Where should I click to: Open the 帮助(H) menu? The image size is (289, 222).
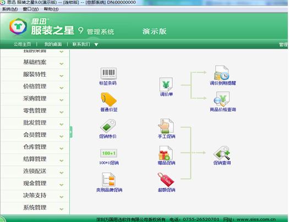[51, 9]
